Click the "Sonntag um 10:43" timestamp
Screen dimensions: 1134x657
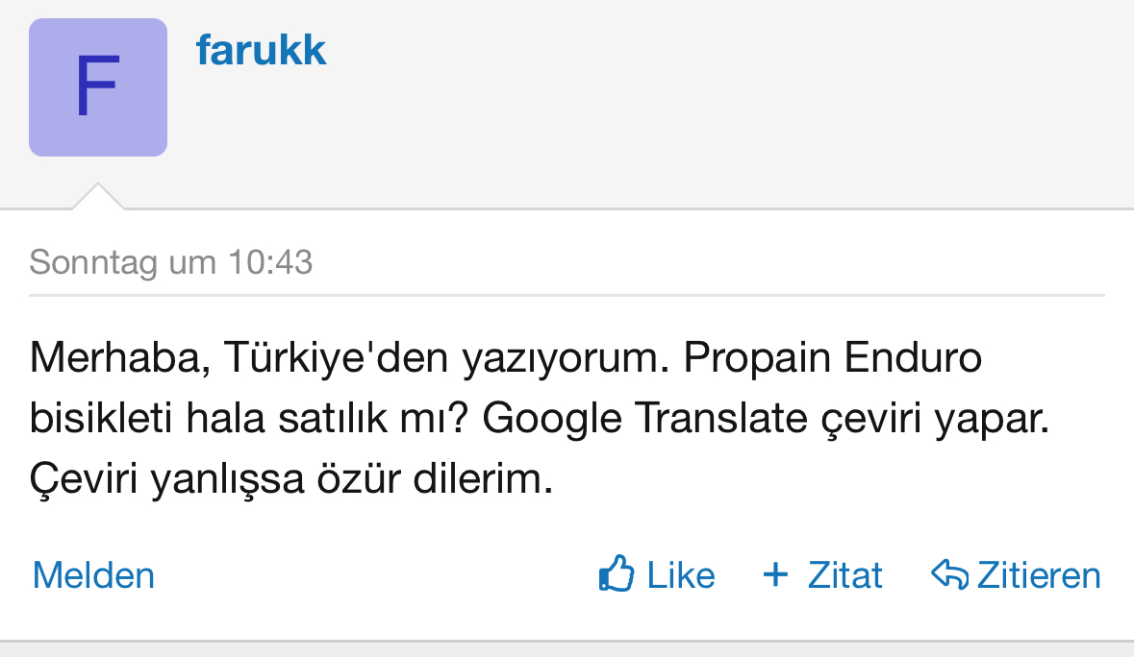pyautogui.click(x=171, y=262)
